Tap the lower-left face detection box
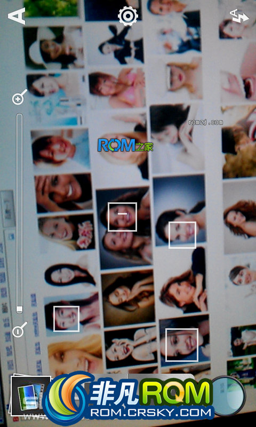The height and width of the screenshot is (427, 256). (66, 319)
